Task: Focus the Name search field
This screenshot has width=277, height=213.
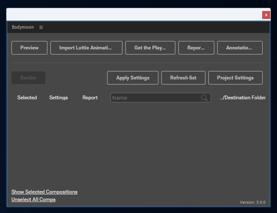Action: click(161, 98)
